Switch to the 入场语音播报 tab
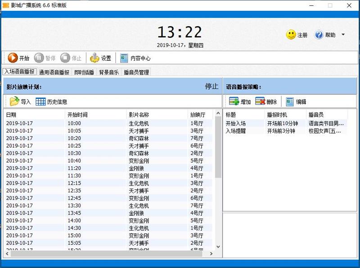Viewport: 360px width, 268px height. pyautogui.click(x=19, y=72)
